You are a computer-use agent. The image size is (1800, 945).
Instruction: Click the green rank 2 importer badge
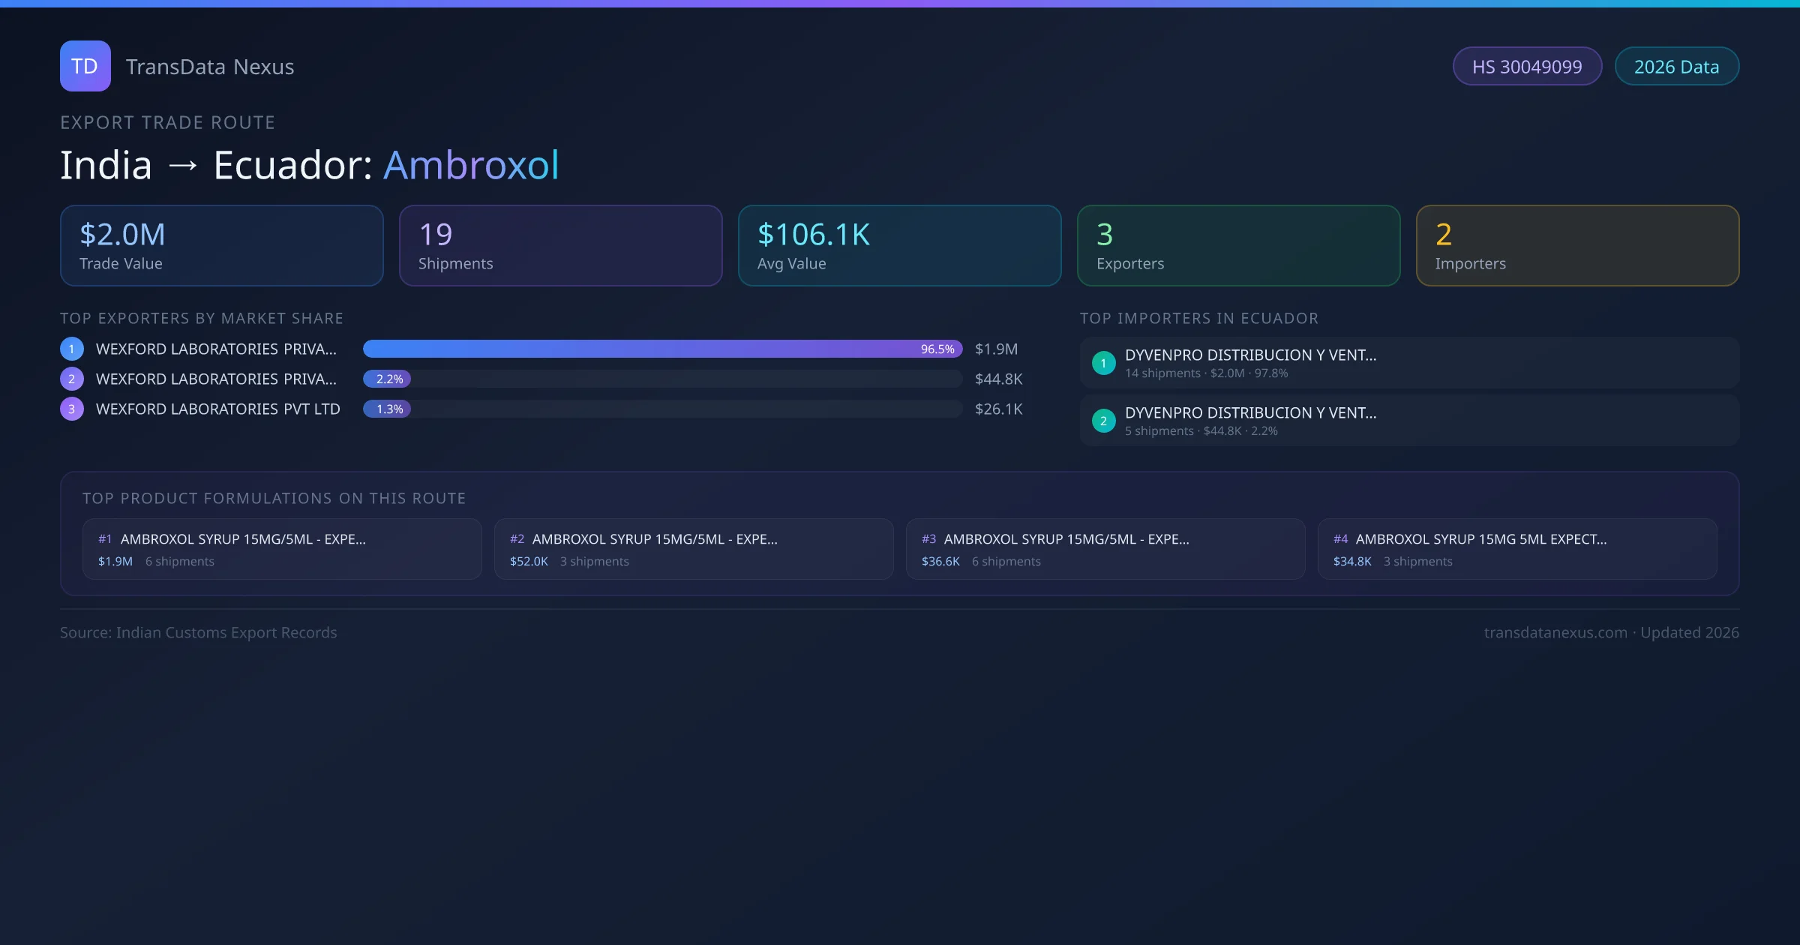click(1103, 421)
